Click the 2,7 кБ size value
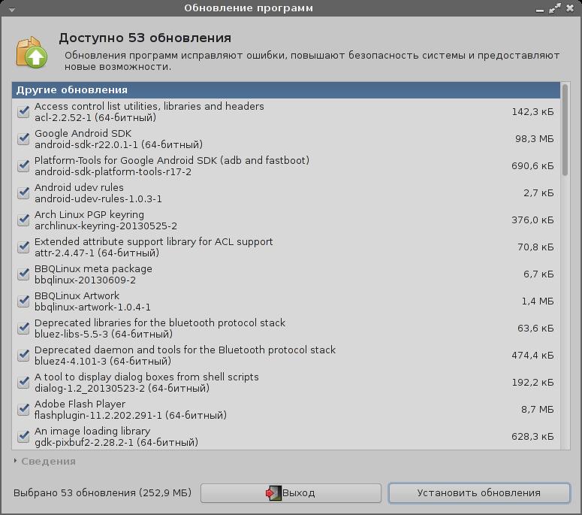Viewport: 582px width, 515px height. tap(538, 193)
